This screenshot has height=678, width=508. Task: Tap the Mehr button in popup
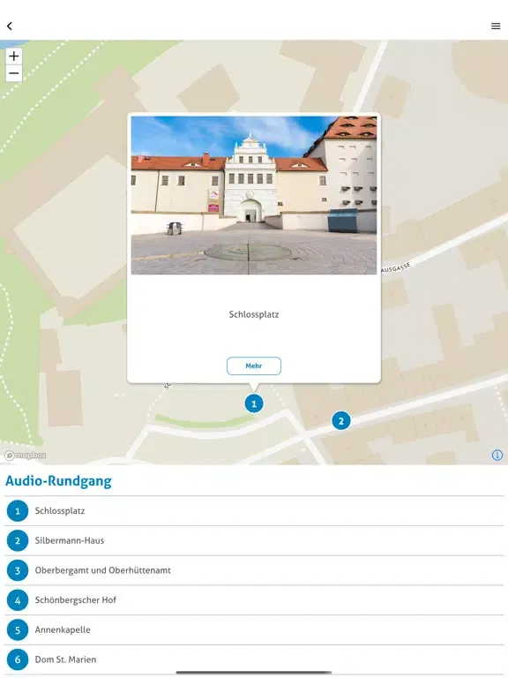(x=254, y=365)
